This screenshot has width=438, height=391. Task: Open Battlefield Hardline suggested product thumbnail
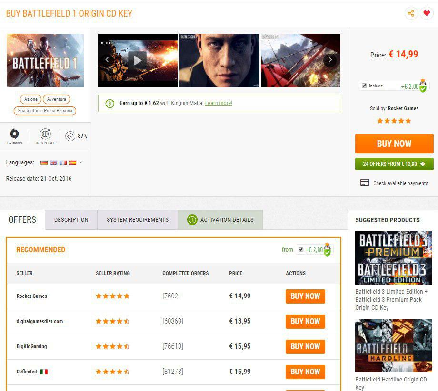click(x=394, y=346)
